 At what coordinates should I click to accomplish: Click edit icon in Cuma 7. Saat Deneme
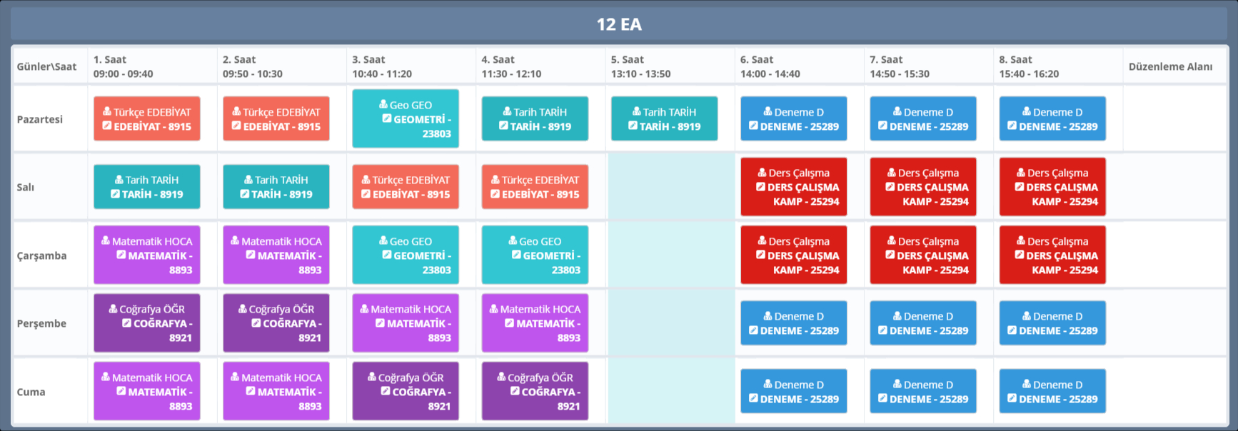[883, 399]
